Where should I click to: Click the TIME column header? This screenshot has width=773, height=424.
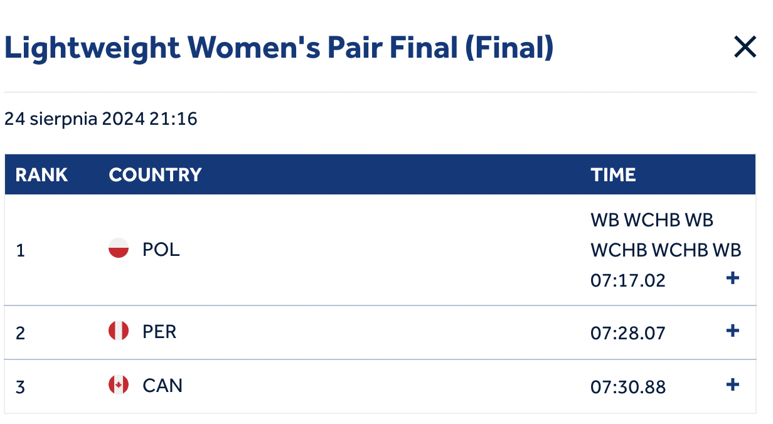click(613, 175)
